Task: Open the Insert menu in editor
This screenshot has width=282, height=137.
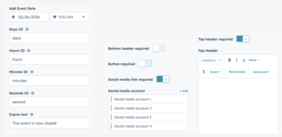Action: coord(215,72)
